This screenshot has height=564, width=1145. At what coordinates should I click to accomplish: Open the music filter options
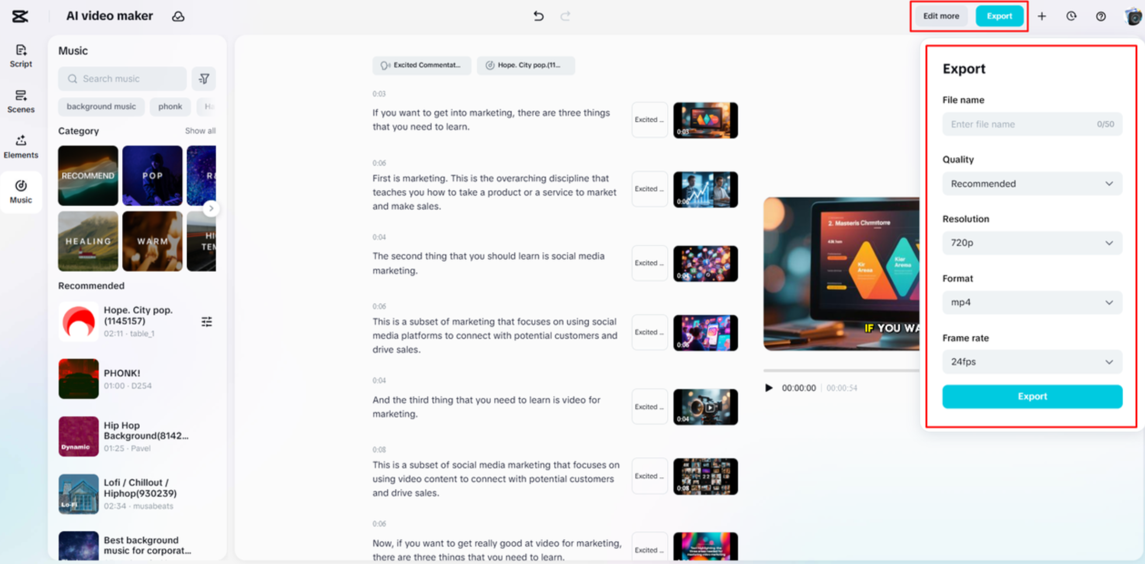204,79
